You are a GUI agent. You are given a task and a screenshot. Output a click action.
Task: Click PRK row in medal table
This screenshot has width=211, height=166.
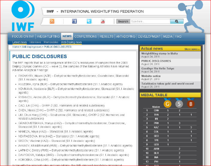(170, 123)
